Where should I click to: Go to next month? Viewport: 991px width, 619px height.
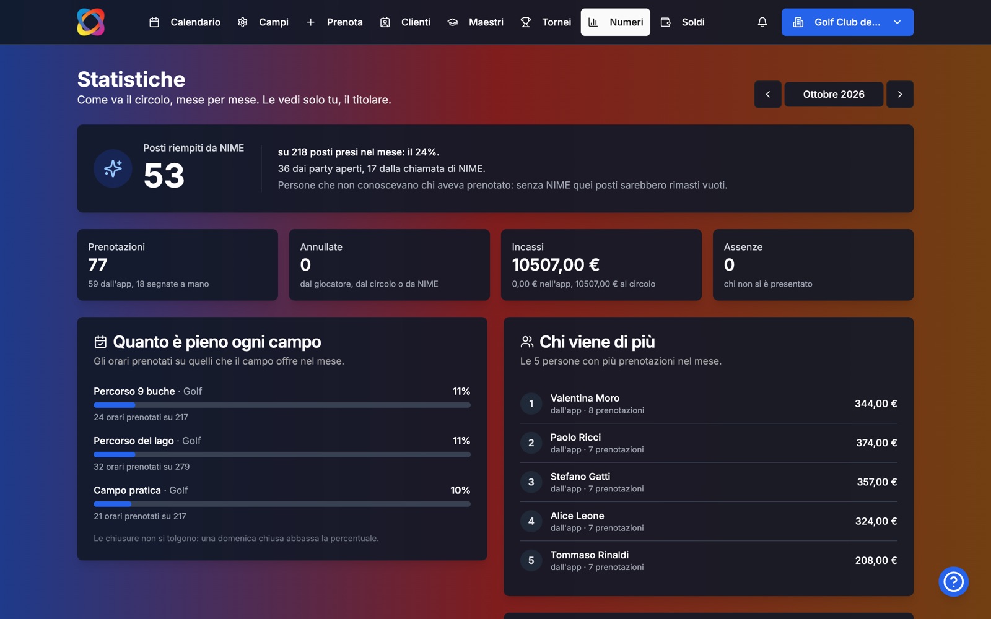(x=900, y=94)
